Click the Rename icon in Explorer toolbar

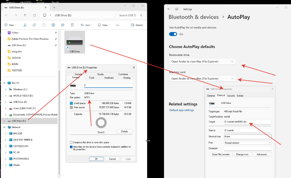(x=53, y=25)
